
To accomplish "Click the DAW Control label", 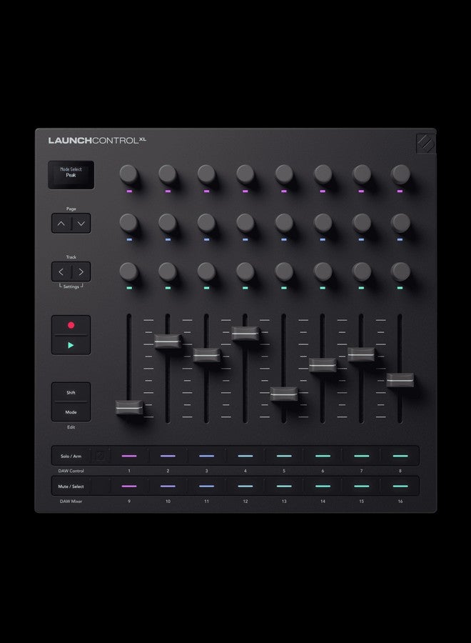I will tap(71, 471).
